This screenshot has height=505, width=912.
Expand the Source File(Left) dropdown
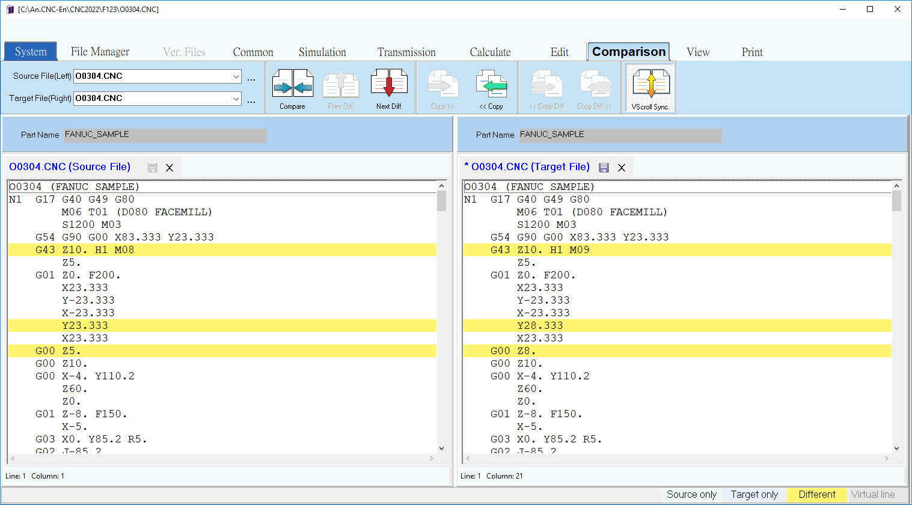[236, 76]
